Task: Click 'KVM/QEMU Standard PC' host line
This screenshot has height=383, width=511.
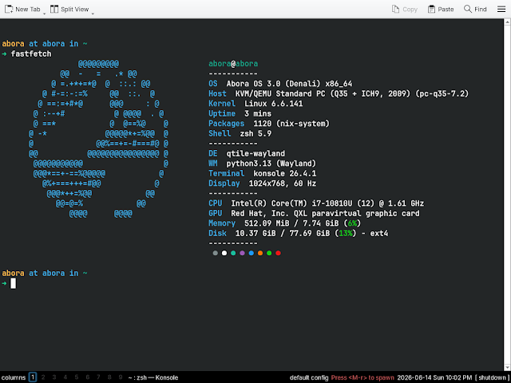Action: pos(352,94)
